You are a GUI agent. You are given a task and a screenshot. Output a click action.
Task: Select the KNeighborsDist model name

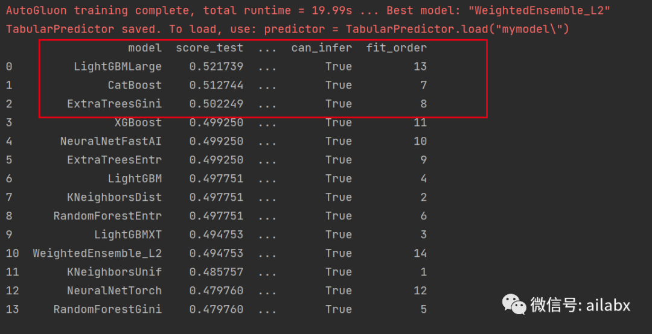114,197
